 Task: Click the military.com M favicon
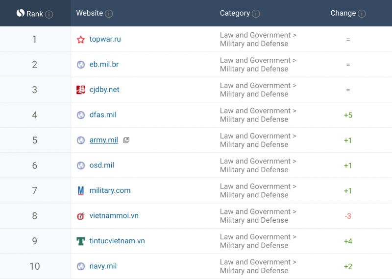click(x=80, y=190)
